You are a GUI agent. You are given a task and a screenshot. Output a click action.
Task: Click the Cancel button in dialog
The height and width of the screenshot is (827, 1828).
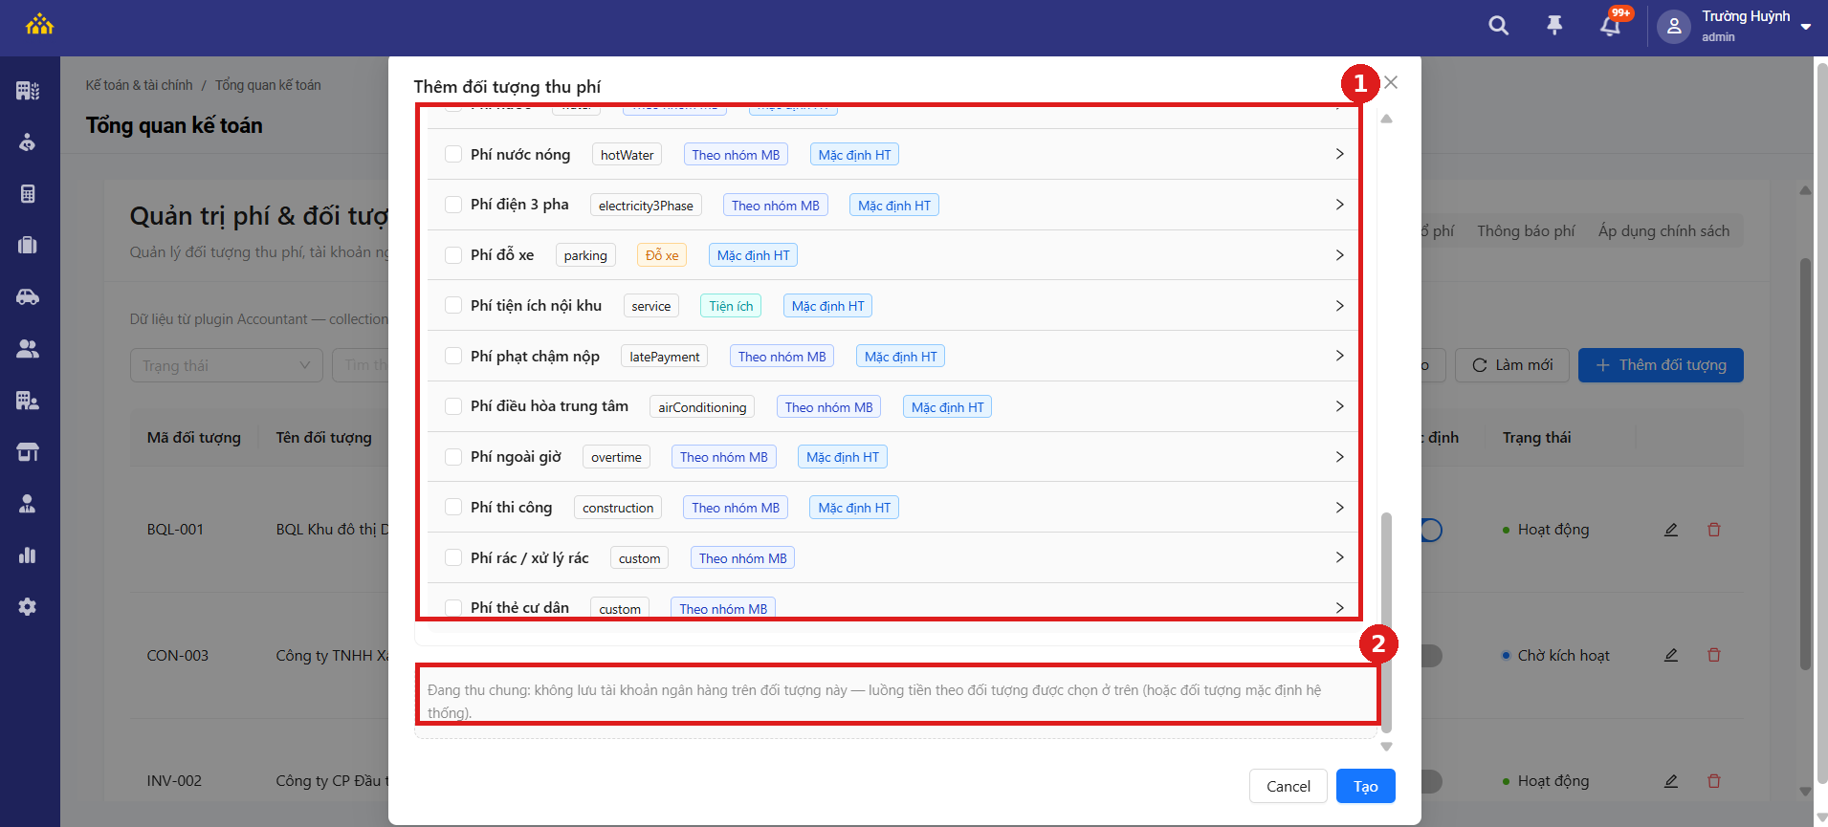click(x=1288, y=786)
